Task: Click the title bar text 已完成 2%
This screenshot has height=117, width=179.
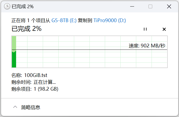Action: tap(23, 7)
